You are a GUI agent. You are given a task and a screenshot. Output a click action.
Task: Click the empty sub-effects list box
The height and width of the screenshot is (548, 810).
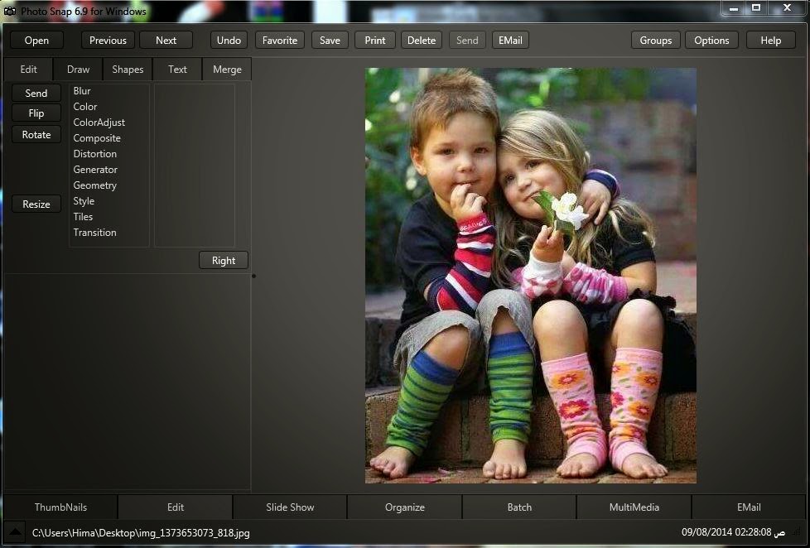point(195,166)
